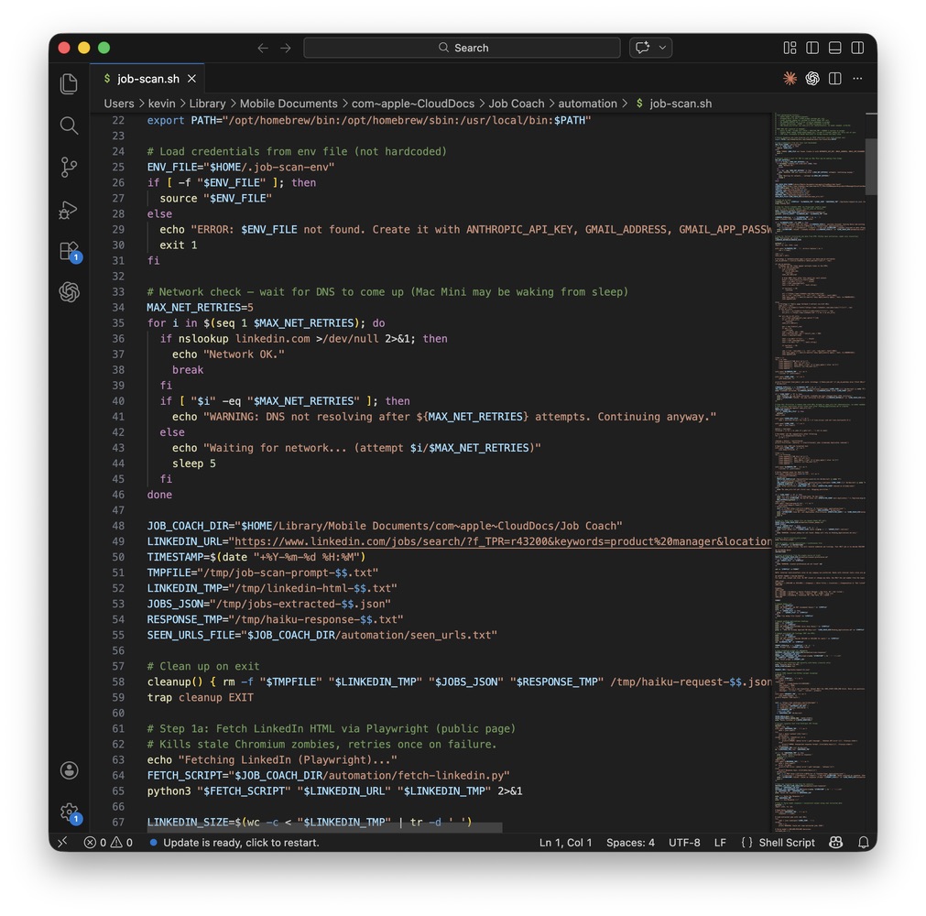Click Ln 1, Col 1 indicator
The height and width of the screenshot is (916, 926).
[x=565, y=842]
